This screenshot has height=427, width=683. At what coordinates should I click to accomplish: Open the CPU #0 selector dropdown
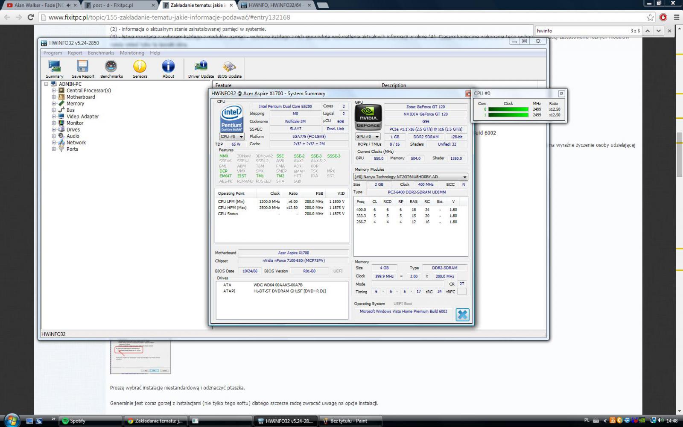232,137
